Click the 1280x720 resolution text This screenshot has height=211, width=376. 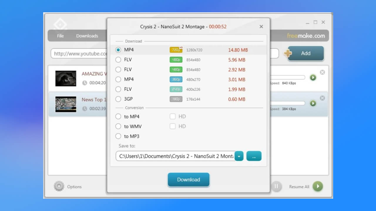[194, 50]
